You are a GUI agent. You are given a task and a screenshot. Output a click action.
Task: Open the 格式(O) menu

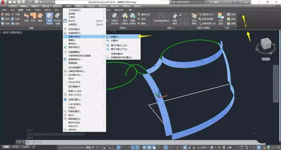pos(57,6)
